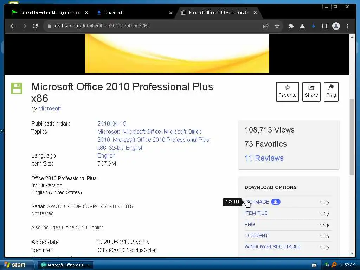Click the serial GW7DD-7JXDP-6QPP4-6VBVB-6FBT6 text
The image size is (360, 270).
[x=90, y=206]
